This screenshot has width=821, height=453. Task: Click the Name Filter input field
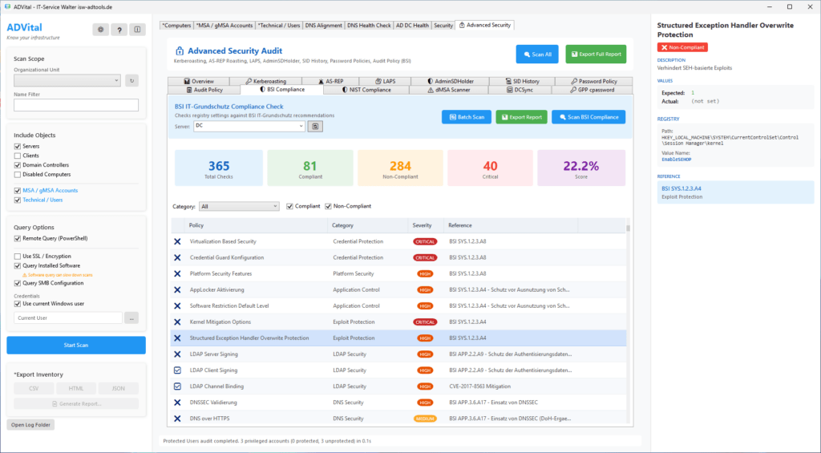click(76, 105)
